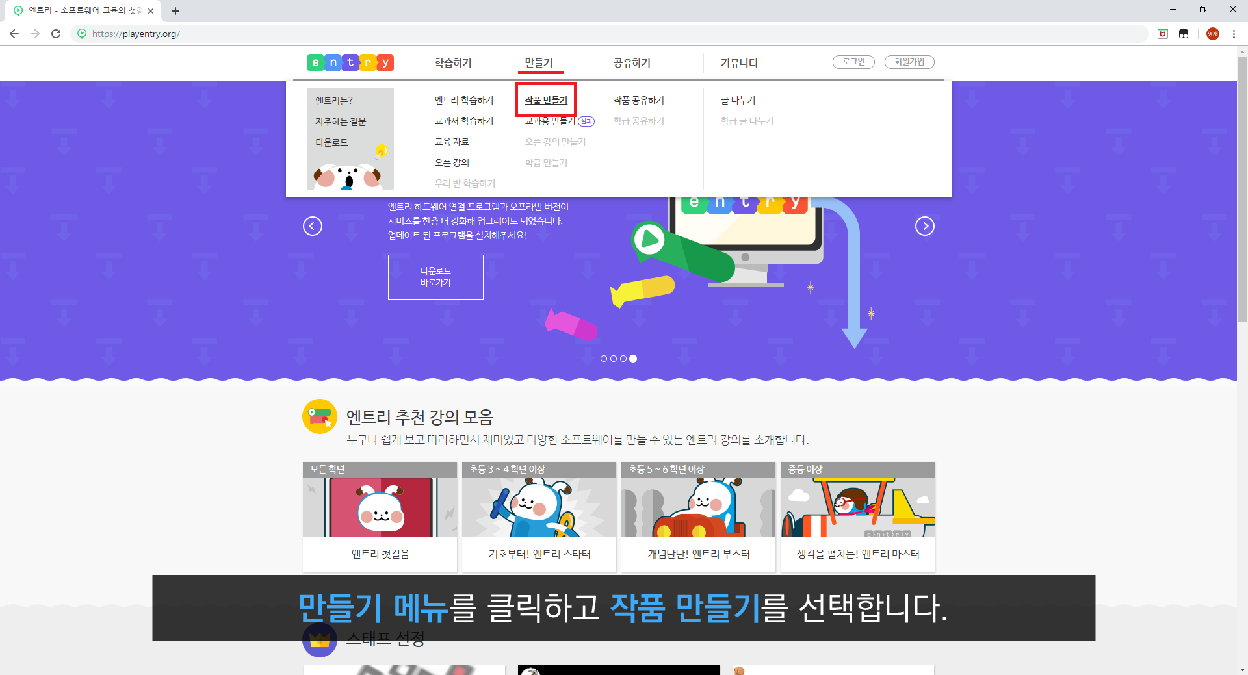This screenshot has height=675, width=1248.
Task: Select the second carousel dot
Action: [614, 359]
